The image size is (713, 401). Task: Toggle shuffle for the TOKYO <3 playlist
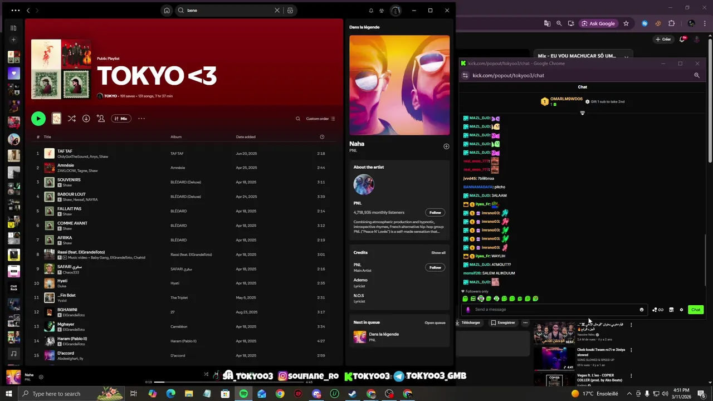[71, 119]
